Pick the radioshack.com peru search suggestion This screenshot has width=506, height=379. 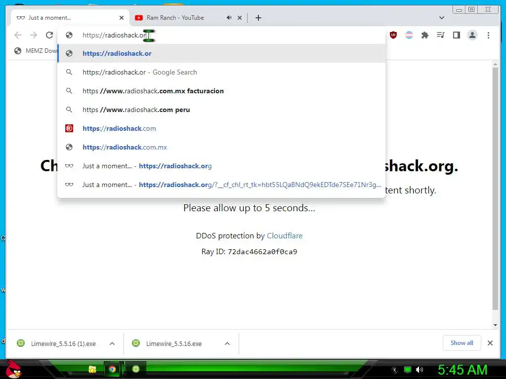pos(221,110)
